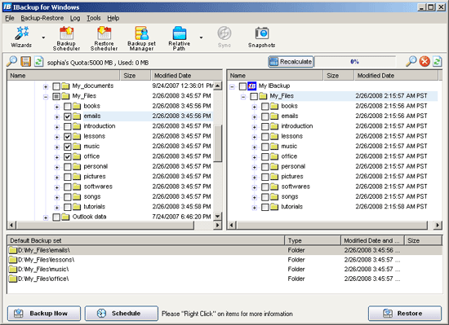449x325 pixels.
Task: Click the left pane search magnifier icon
Action: (12, 61)
